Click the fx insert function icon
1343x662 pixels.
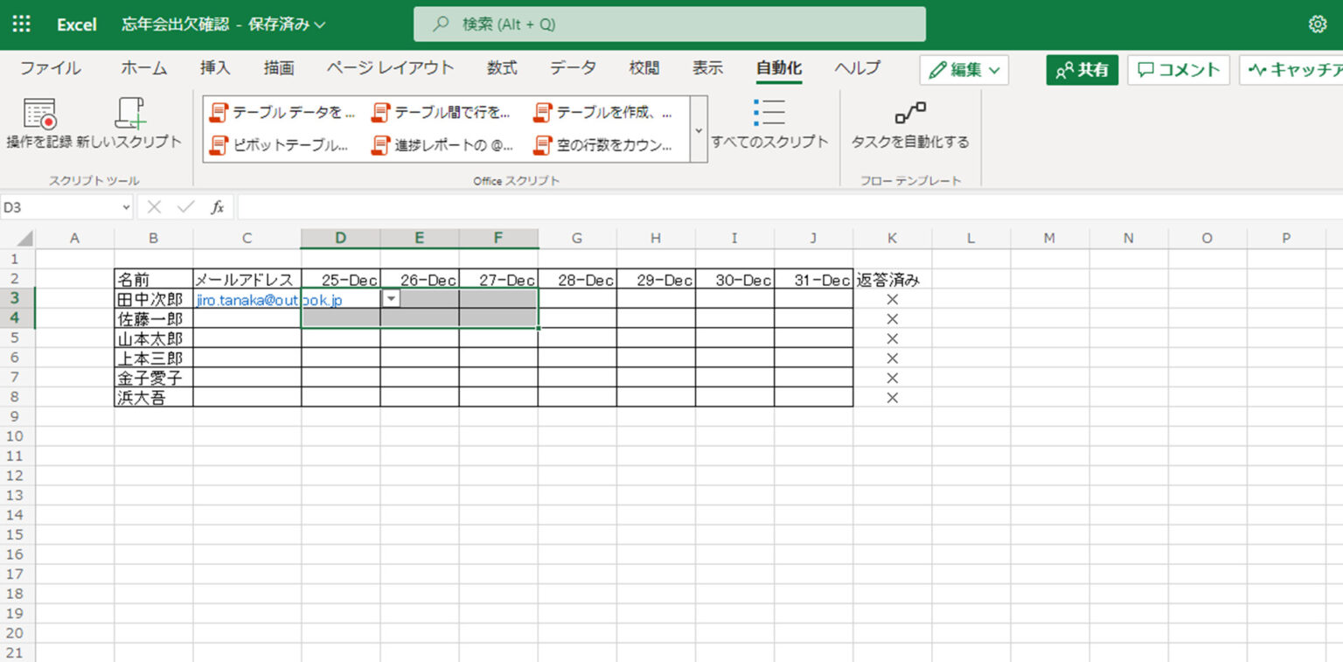pos(218,207)
